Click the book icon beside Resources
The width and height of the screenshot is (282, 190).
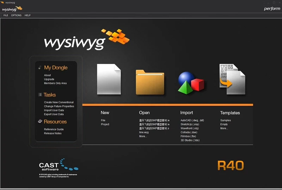point(40,121)
